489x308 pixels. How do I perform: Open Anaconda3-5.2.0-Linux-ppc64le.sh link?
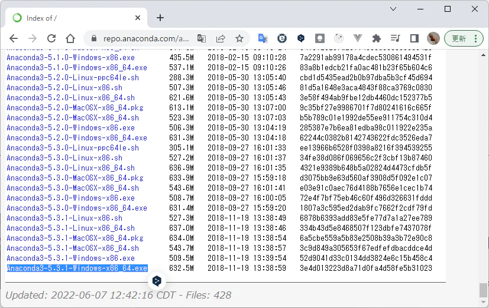click(73, 78)
